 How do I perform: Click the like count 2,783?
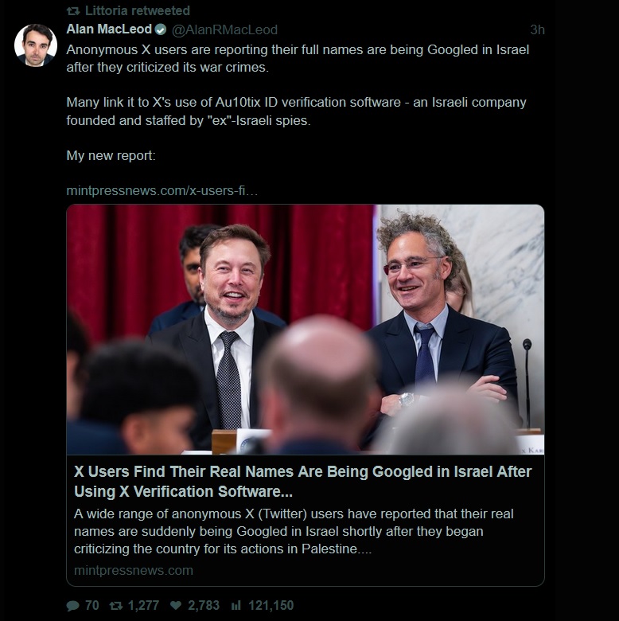tap(204, 606)
